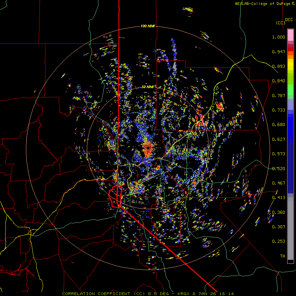The width and height of the screenshot is (296, 296).
Task: Click the 0.413 value on the color scale
Action: [x=279, y=198]
